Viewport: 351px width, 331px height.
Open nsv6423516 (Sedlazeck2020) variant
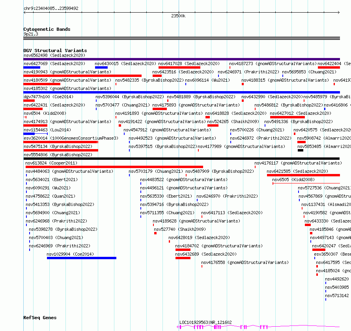[x=183, y=72]
